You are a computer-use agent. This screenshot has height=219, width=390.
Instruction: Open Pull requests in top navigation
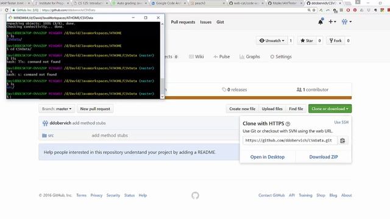pos(183,22)
